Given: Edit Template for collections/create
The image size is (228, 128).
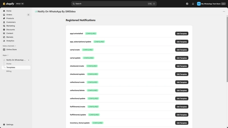Looking at the screenshot, I should point(182,82).
